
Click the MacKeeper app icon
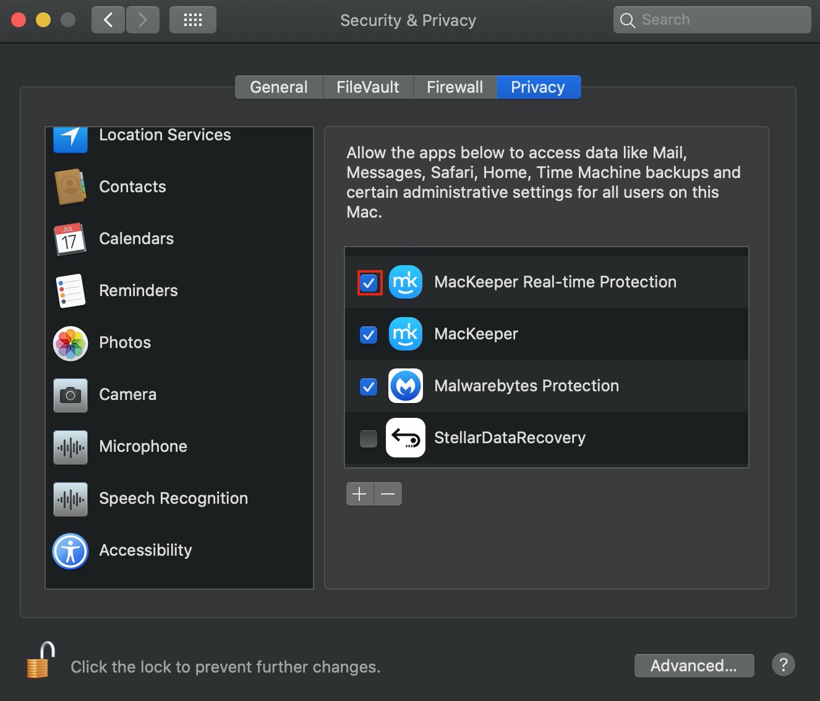[406, 334]
